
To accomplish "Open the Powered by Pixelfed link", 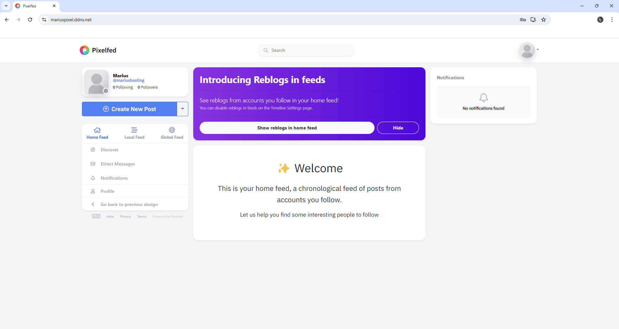I will pos(168,217).
